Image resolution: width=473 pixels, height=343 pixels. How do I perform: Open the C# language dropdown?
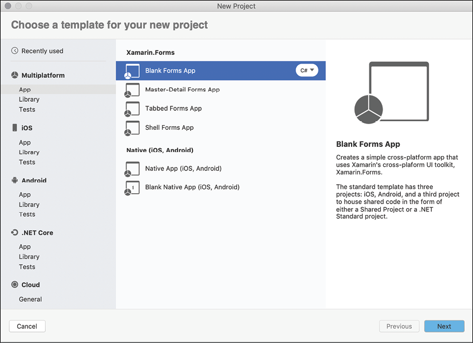[x=307, y=70]
